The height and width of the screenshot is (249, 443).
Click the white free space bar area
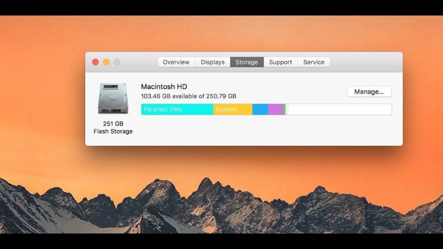click(339, 110)
